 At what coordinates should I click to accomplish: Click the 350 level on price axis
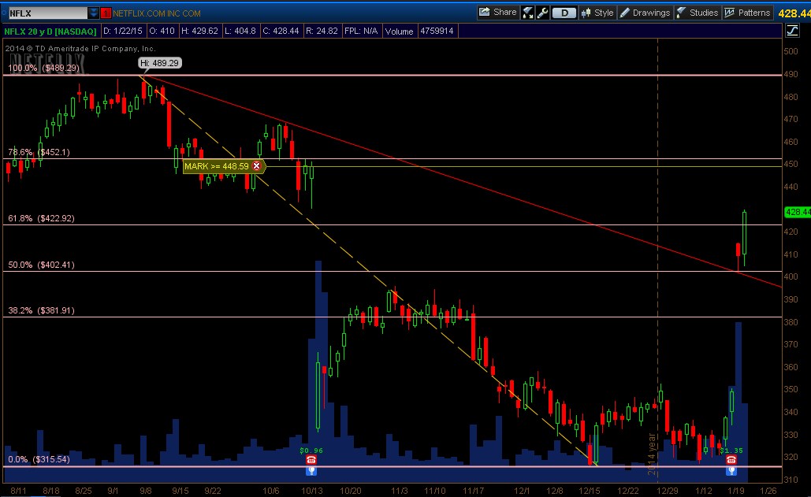791,389
